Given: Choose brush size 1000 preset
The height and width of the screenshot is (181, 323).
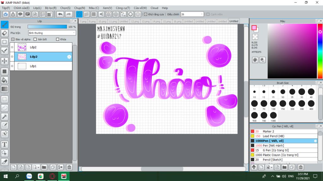Looking at the screenshot, I should (x=273, y=117).
